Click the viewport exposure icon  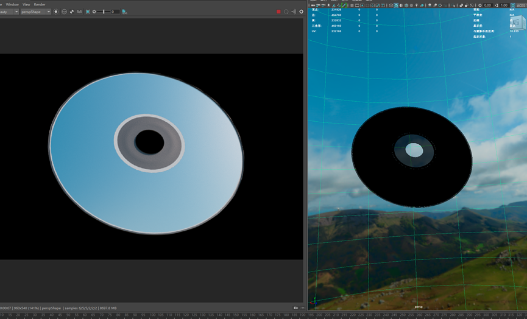480,5
